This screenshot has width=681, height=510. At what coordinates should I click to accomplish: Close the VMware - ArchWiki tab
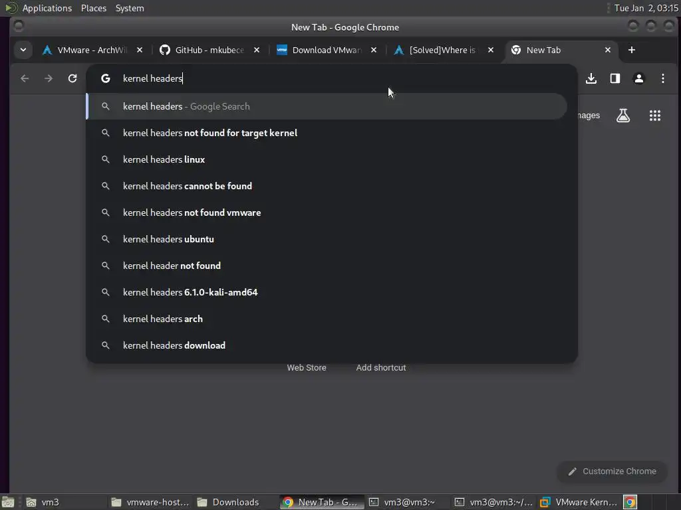[x=140, y=50]
